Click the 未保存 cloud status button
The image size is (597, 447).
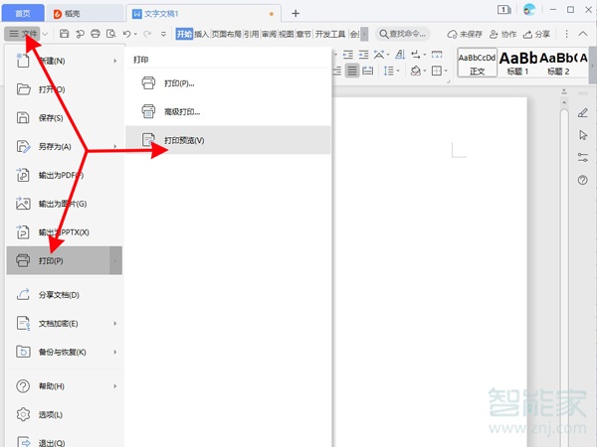(465, 34)
